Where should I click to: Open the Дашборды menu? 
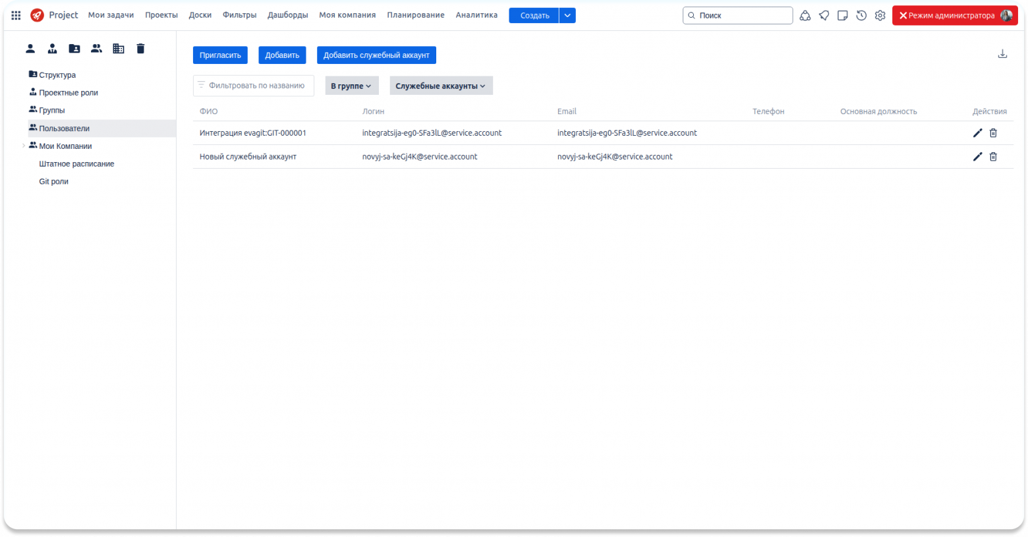(x=288, y=15)
